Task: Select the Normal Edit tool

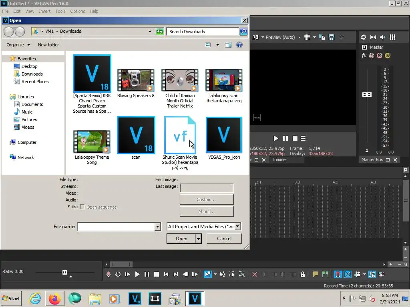Action: (208, 274)
